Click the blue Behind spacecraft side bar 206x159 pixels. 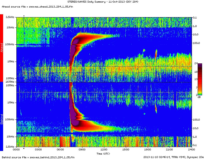click(x=2, y=116)
